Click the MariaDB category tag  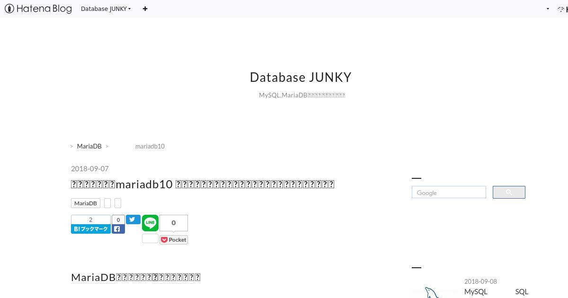click(x=86, y=203)
